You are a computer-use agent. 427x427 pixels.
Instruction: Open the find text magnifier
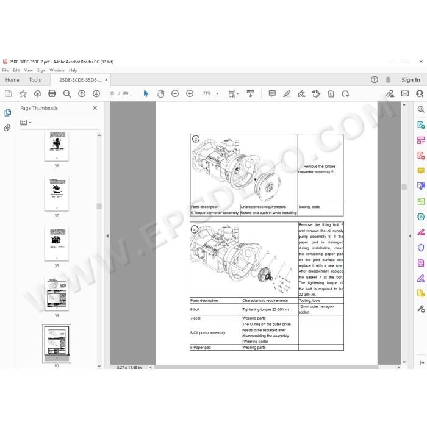[x=67, y=94]
